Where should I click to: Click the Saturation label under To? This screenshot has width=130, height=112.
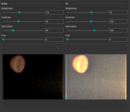click(x=71, y=26)
